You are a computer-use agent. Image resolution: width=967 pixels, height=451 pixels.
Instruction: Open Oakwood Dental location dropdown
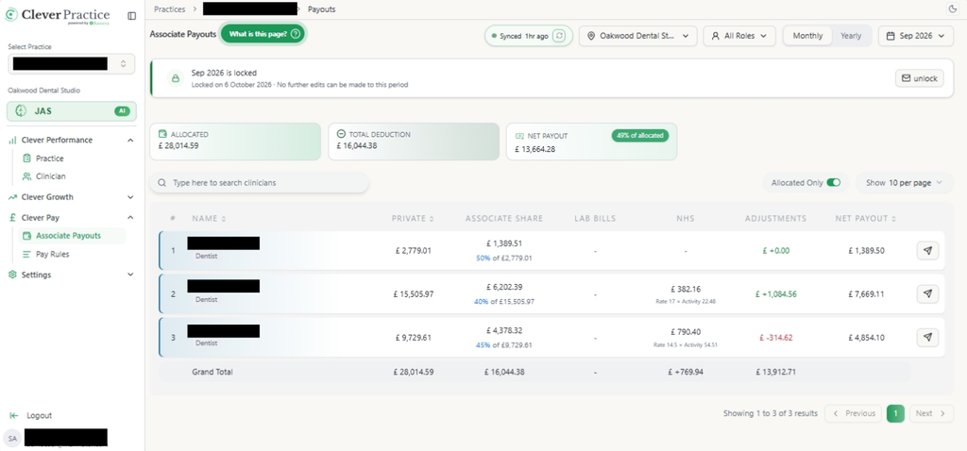637,36
